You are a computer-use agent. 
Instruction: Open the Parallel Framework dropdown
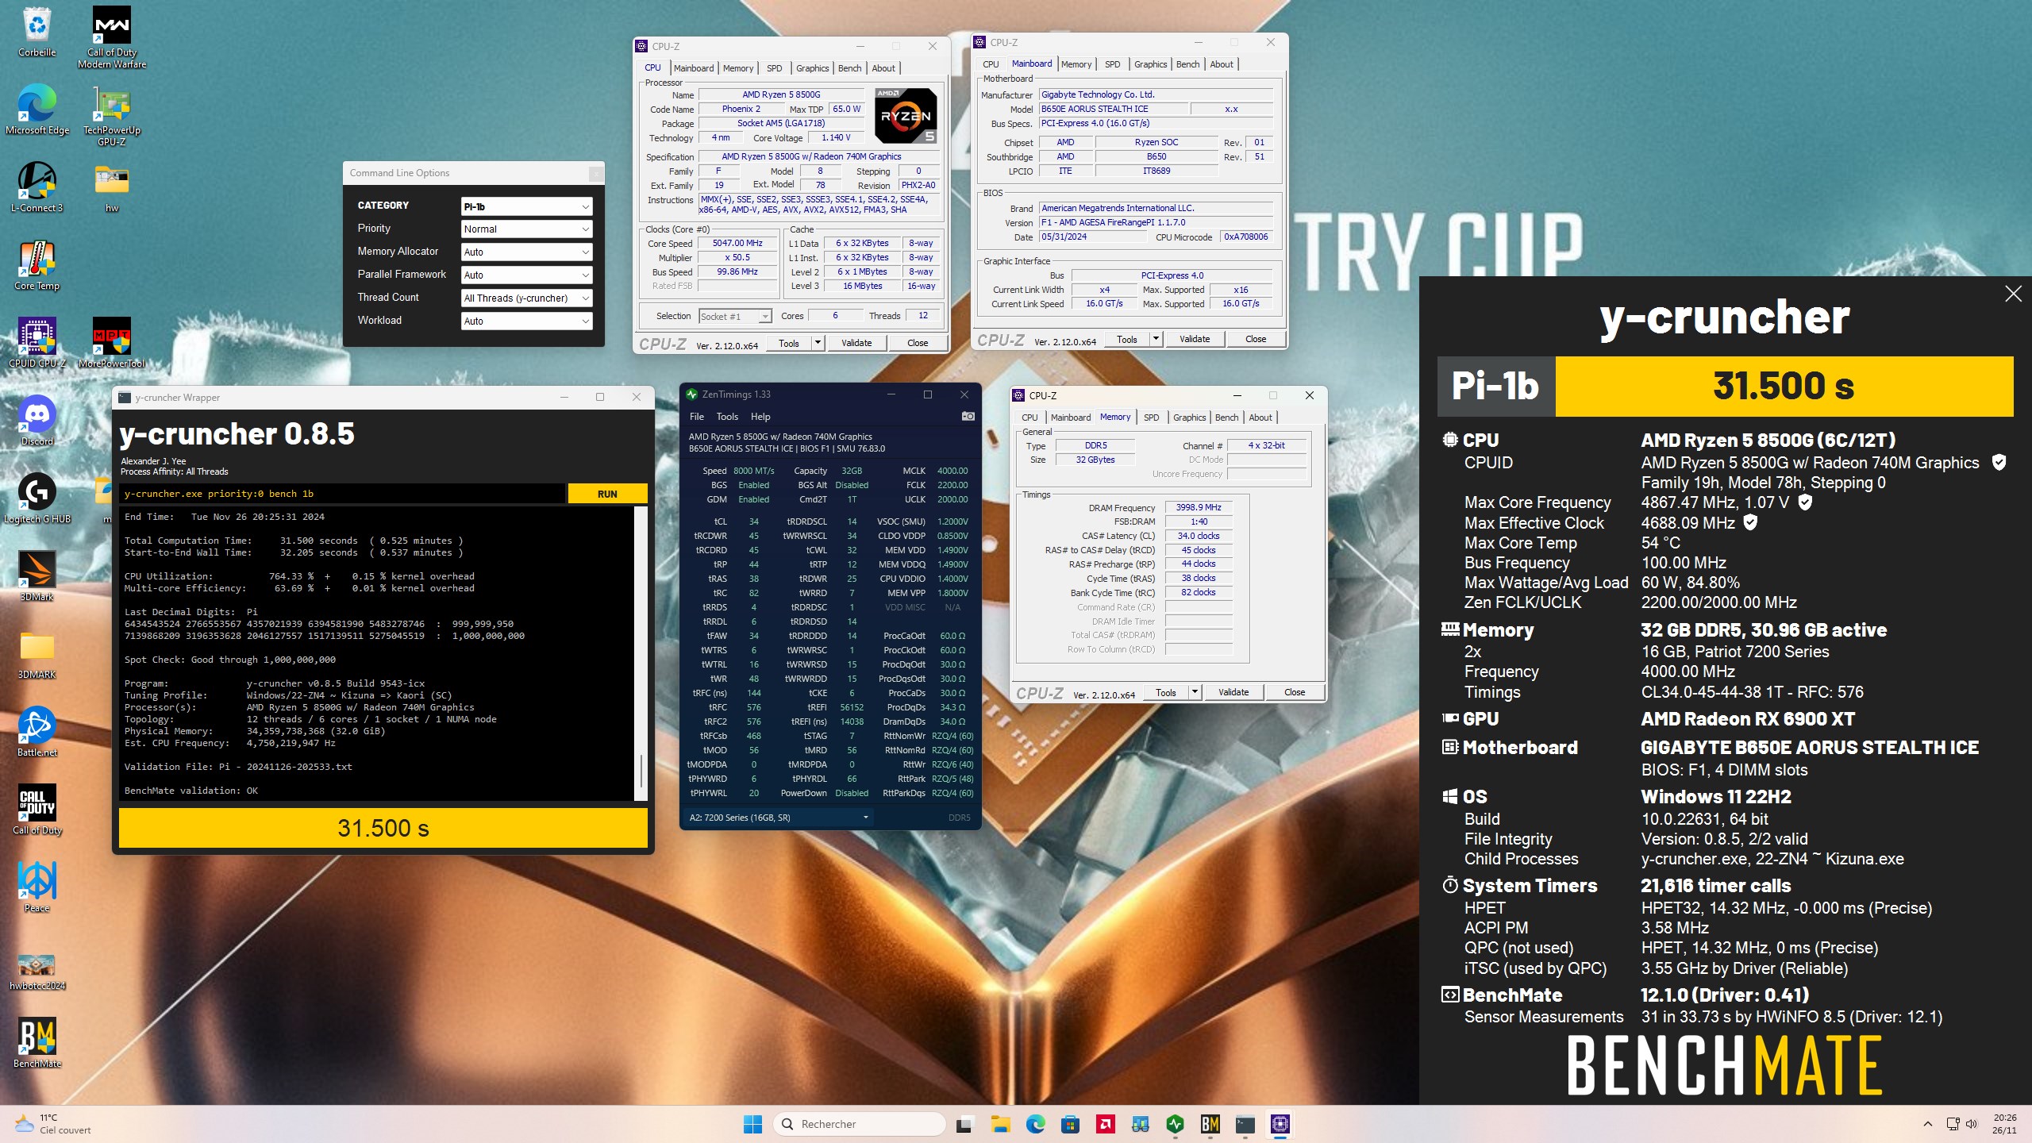[526, 275]
